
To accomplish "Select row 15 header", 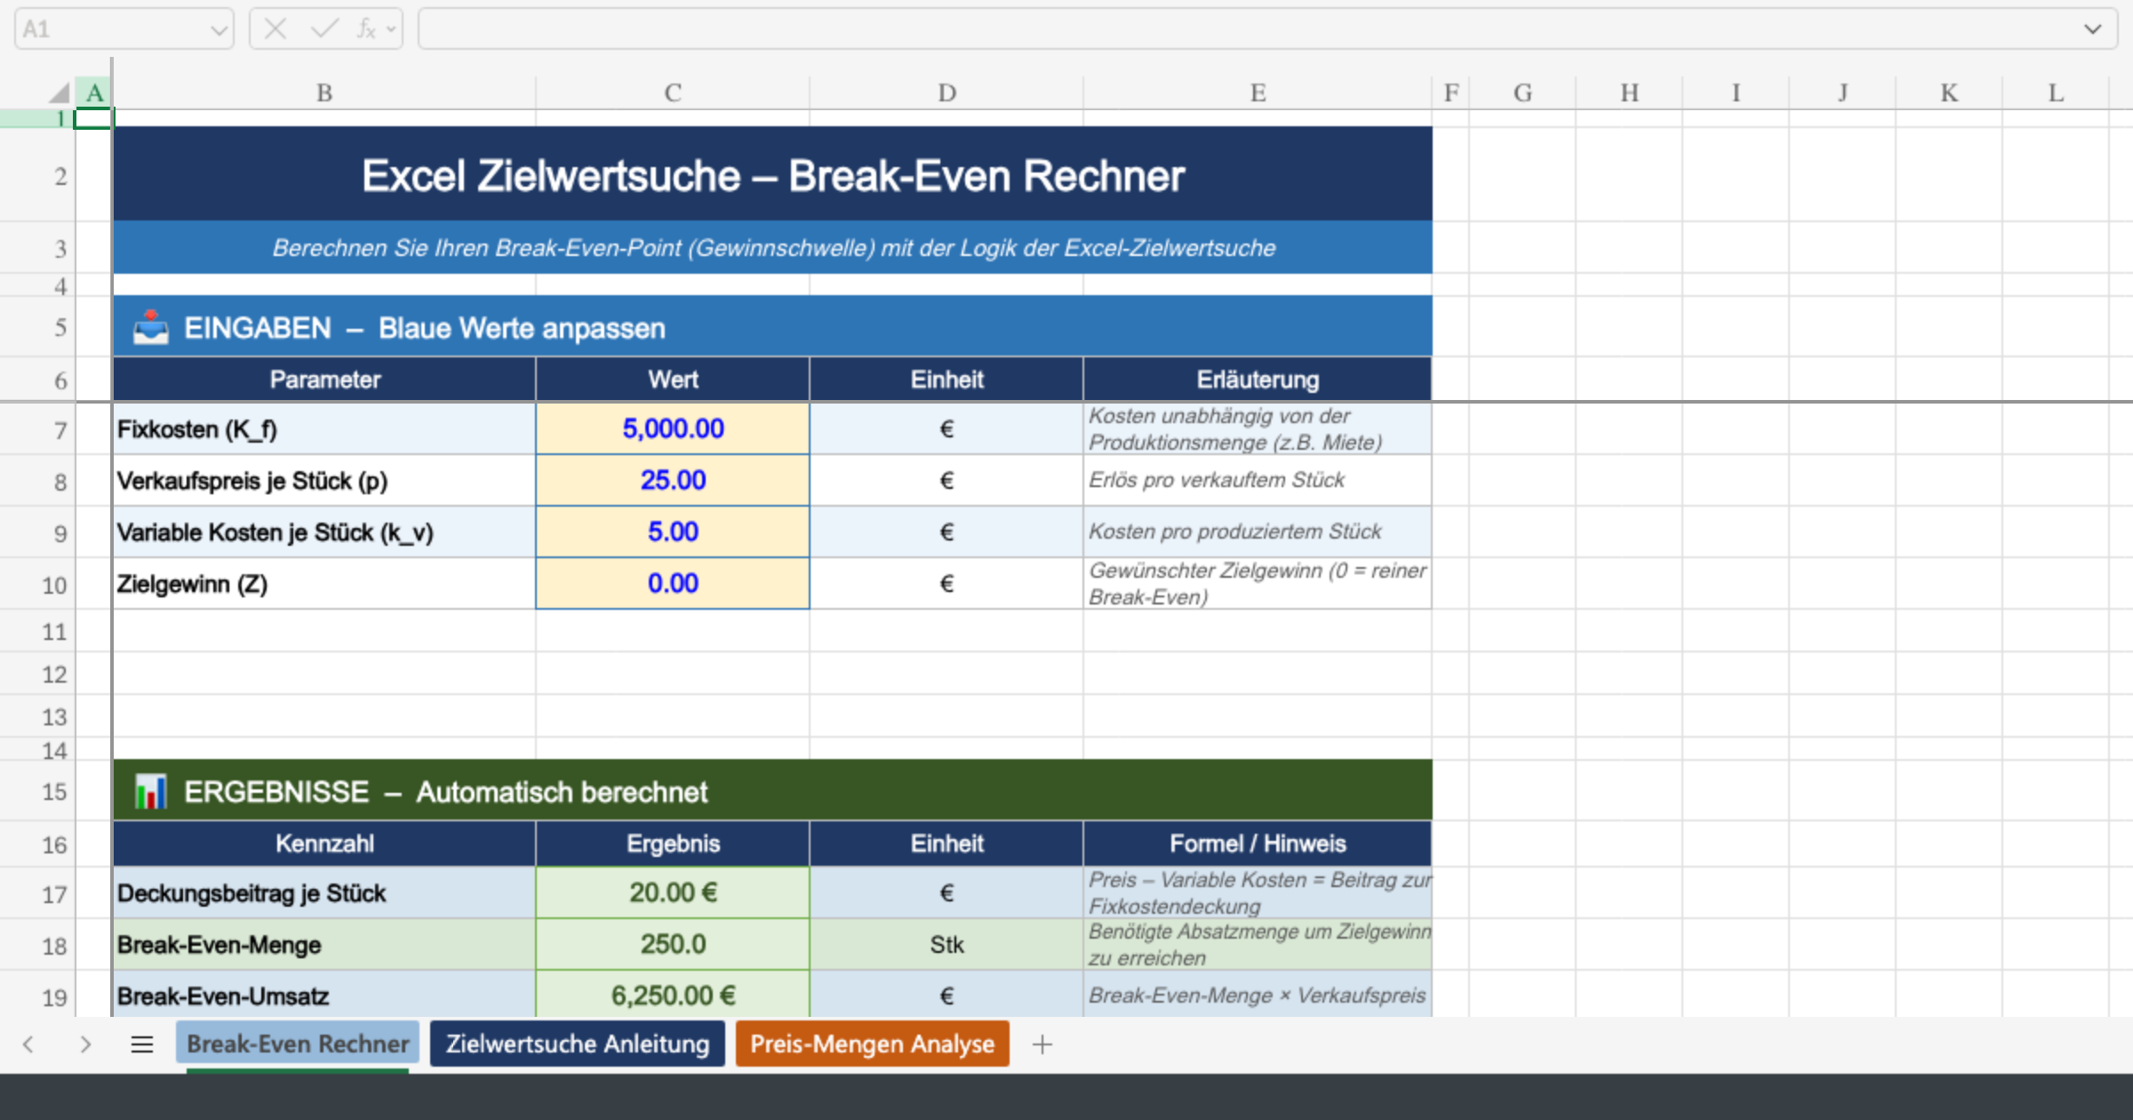I will (37, 791).
